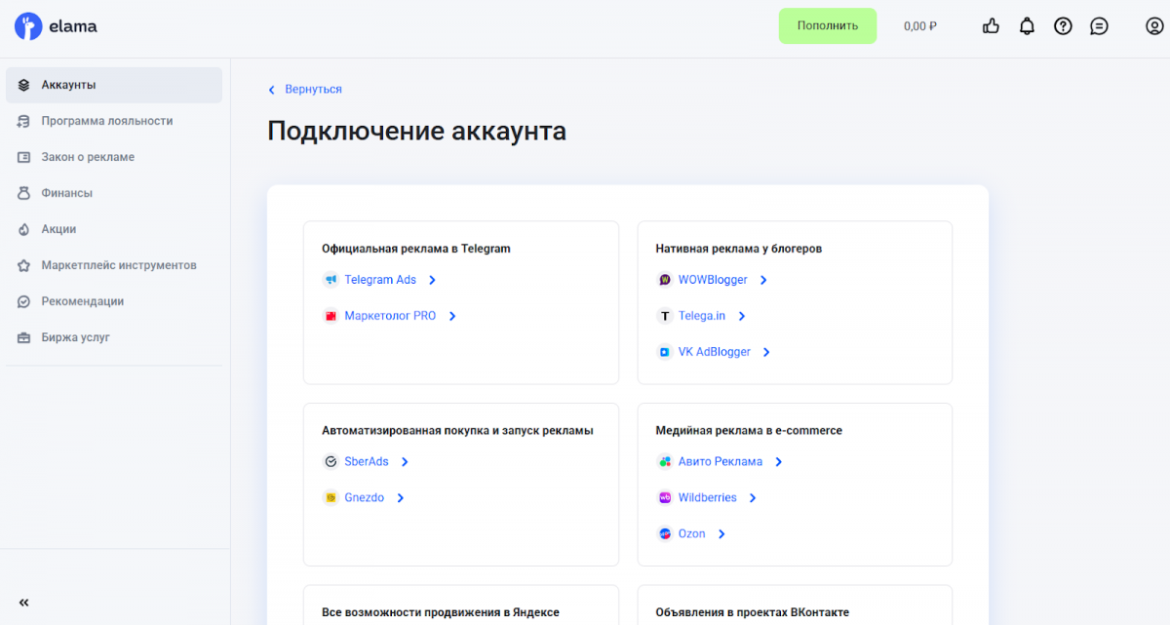Screen dimensions: 1170x625
Task: Click the Telegram Ads icon
Action: [331, 280]
